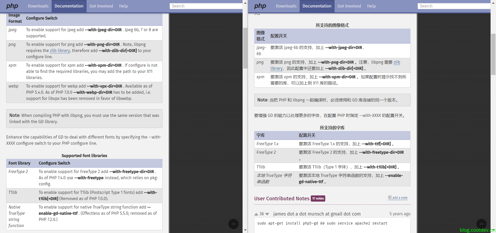Click the PHP logo in the right pane
Image resolution: width=496 pixels, height=233 pixels.
coord(260,6)
